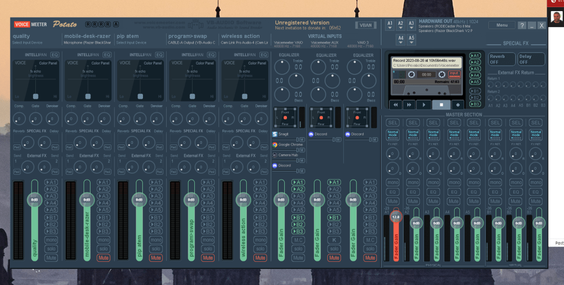Mute Snagit with its M button

(302, 139)
